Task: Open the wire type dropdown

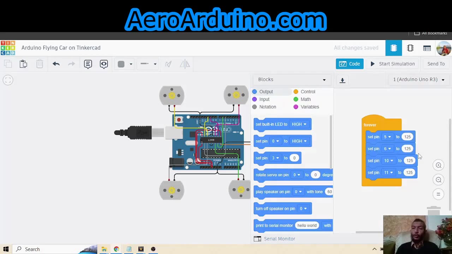Action: pos(148,64)
